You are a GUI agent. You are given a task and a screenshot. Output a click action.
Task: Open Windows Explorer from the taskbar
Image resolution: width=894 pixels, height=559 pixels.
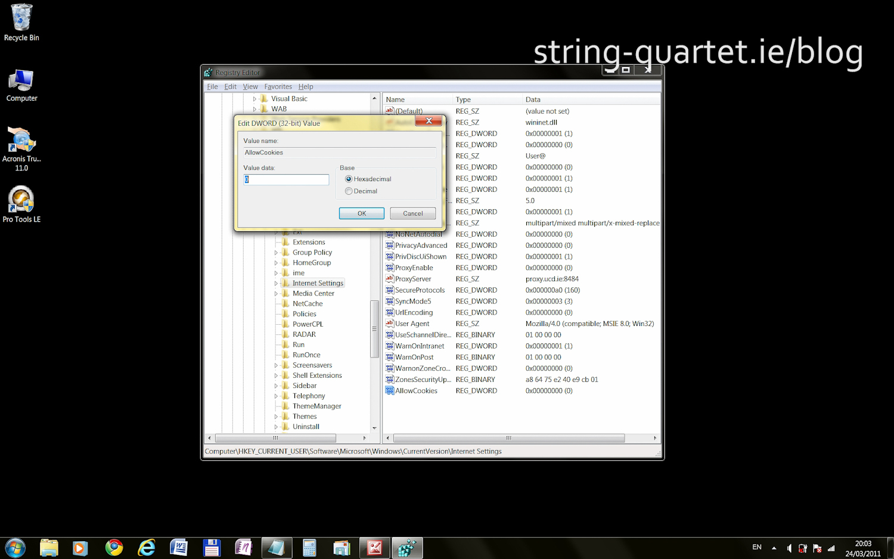[x=49, y=548]
